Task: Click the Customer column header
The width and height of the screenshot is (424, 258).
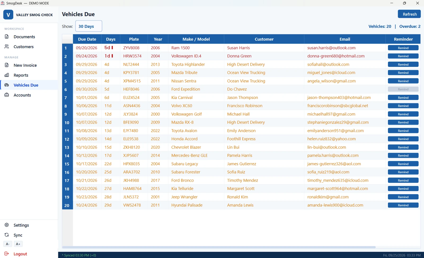Action: 264,39
